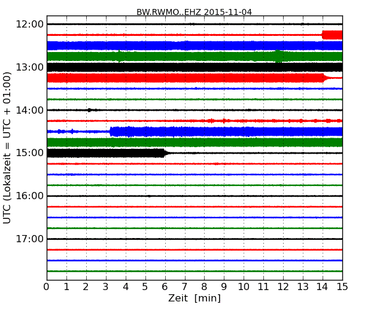Select the minute tick label 2
389x311 pixels.
86,287
